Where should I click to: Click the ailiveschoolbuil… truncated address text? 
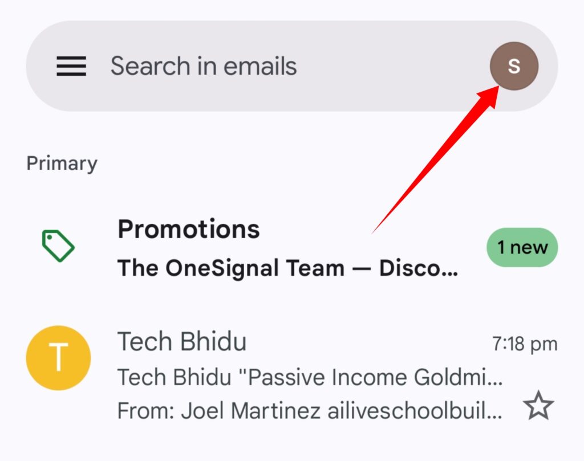(x=415, y=411)
